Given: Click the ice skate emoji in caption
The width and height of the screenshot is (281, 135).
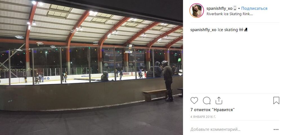Looking at the screenshot, I should [x=246, y=30].
